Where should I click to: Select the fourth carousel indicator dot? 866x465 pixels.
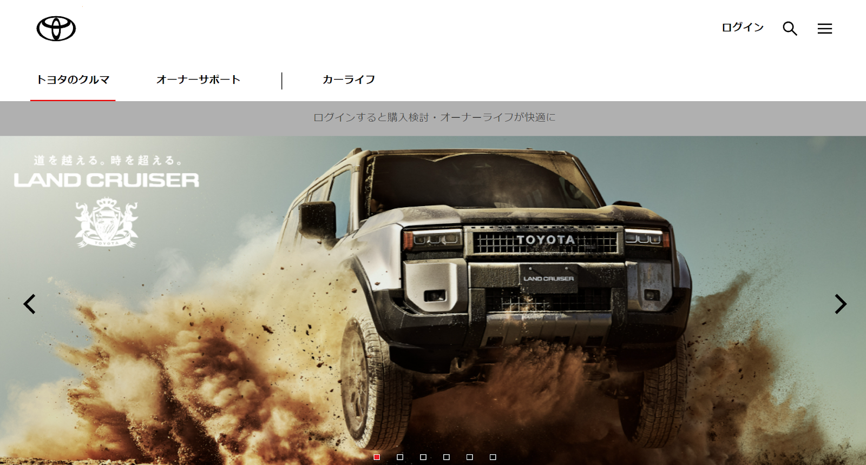[447, 457]
